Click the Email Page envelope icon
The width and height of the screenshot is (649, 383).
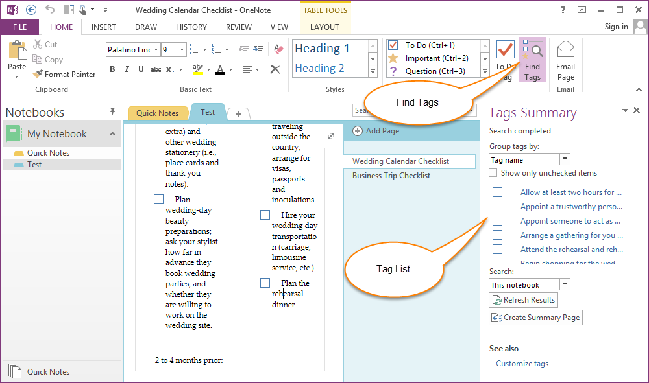coord(565,50)
